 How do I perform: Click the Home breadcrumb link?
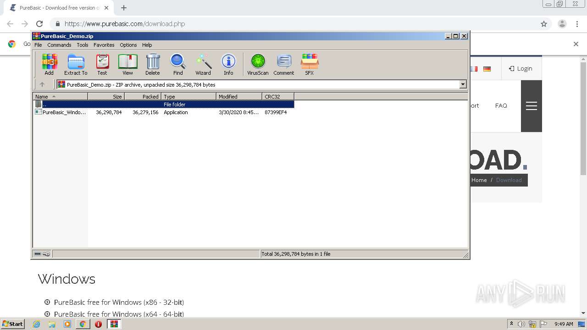point(479,180)
